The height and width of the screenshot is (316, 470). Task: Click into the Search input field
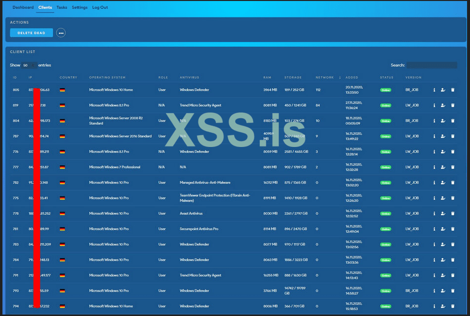(x=431, y=65)
